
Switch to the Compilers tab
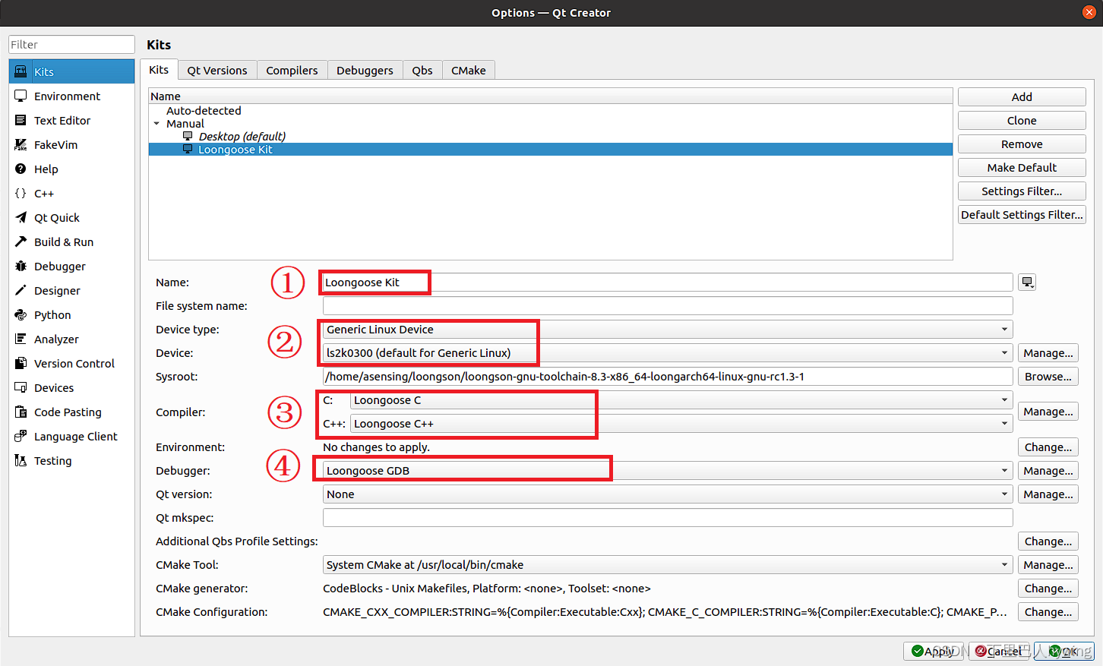292,70
